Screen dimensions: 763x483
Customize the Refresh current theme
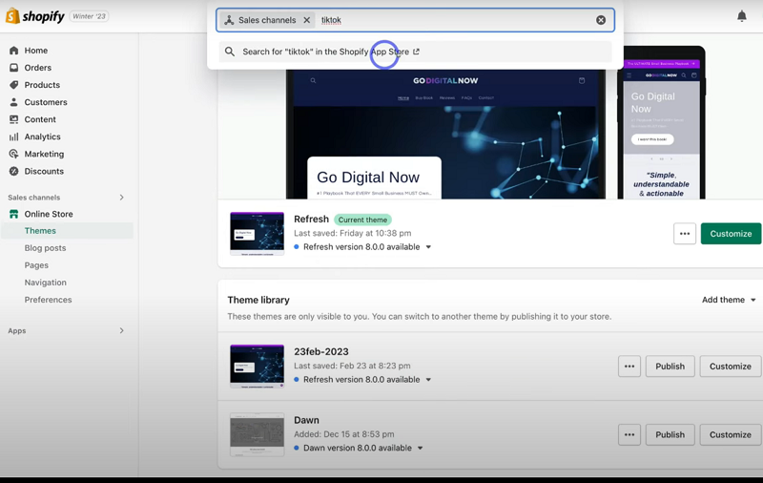pyautogui.click(x=731, y=234)
